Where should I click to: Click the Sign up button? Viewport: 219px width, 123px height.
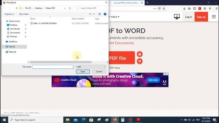(x=201, y=17)
